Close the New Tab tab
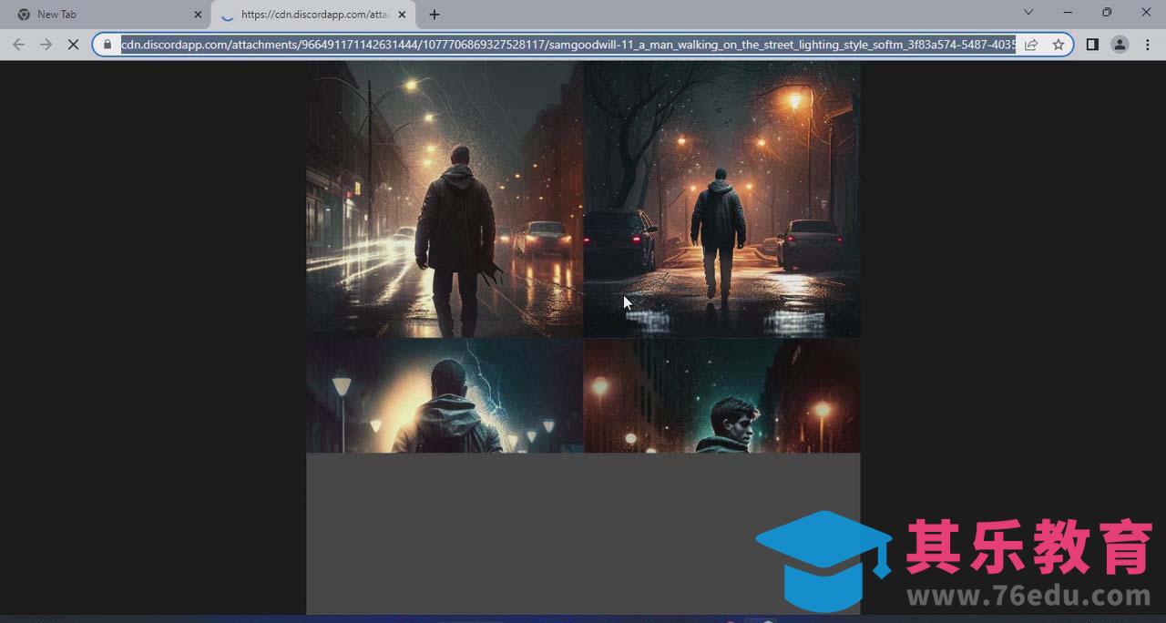 pyautogui.click(x=198, y=15)
